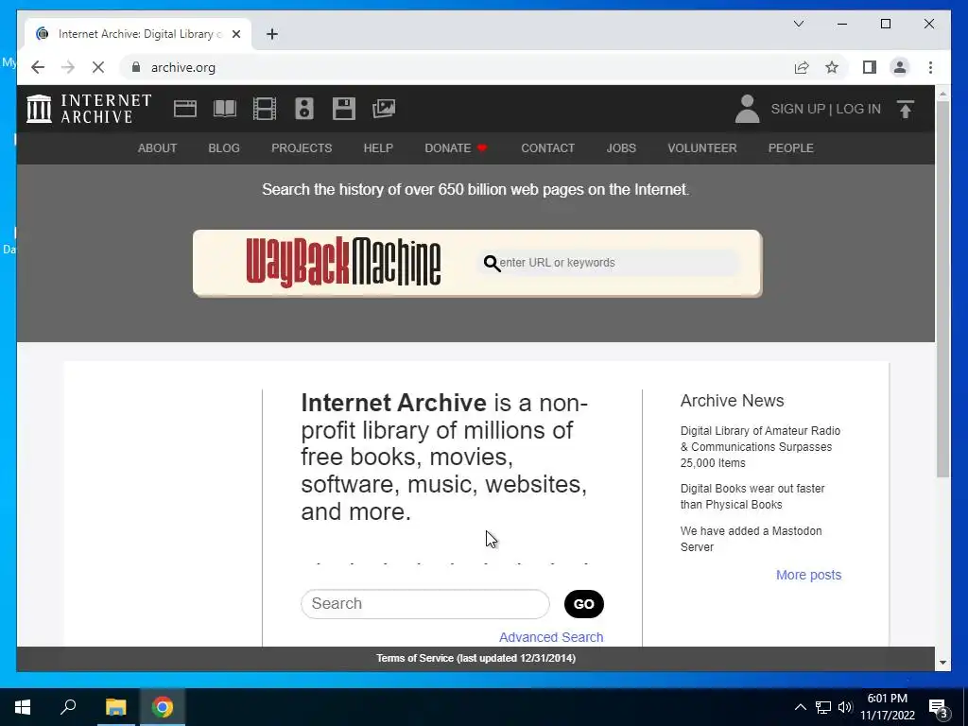968x726 pixels.
Task: Click the Wayback Machine logo
Action: [x=343, y=263]
